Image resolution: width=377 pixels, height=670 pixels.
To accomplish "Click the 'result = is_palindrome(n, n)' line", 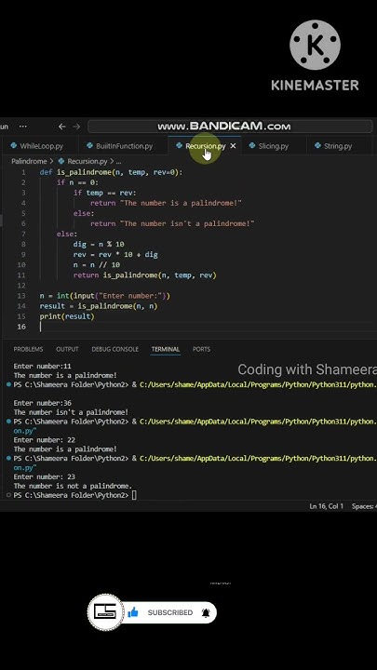I will (x=99, y=306).
